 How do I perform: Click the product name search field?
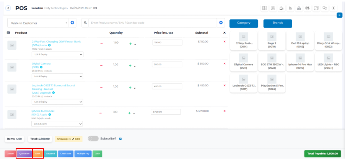click(x=153, y=23)
